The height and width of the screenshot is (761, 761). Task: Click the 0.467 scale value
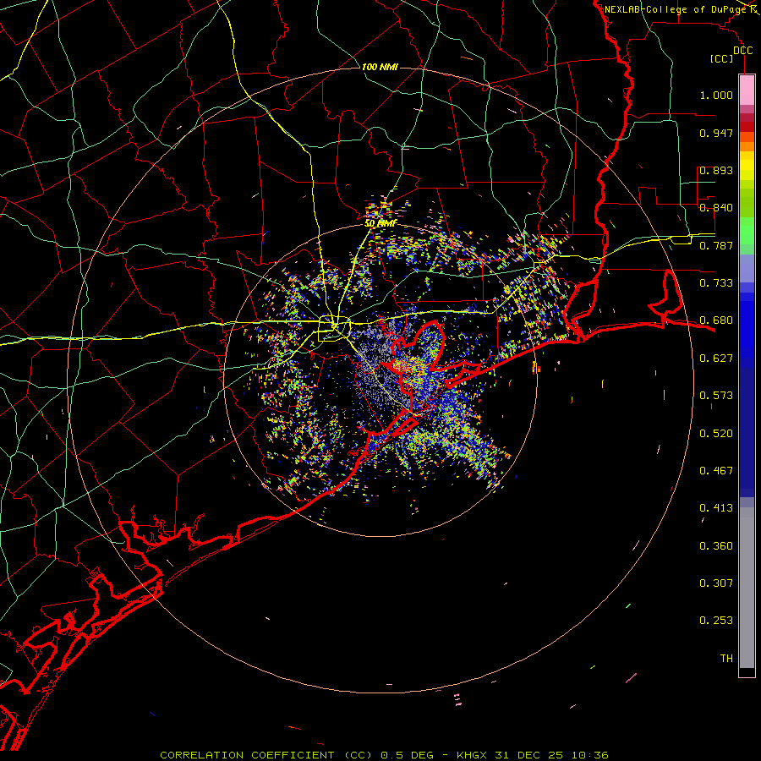(716, 471)
